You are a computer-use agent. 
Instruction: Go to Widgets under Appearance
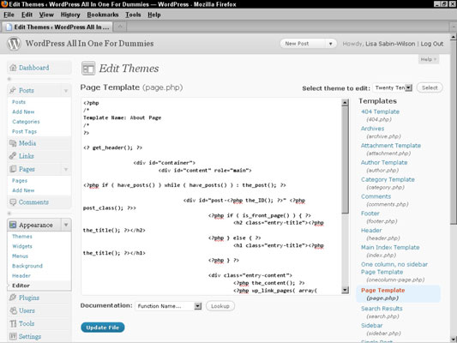[x=22, y=246]
